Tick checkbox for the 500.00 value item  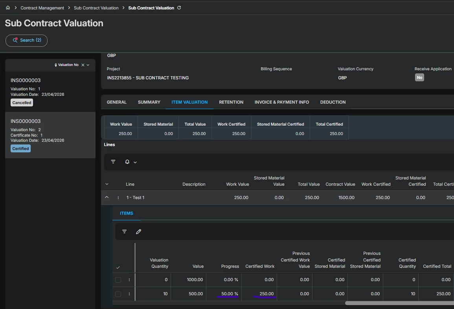click(118, 294)
